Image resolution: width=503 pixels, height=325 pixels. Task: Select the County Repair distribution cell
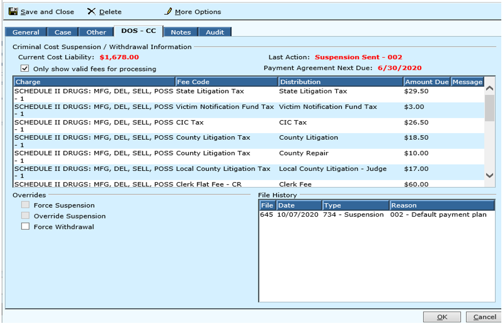click(x=304, y=153)
